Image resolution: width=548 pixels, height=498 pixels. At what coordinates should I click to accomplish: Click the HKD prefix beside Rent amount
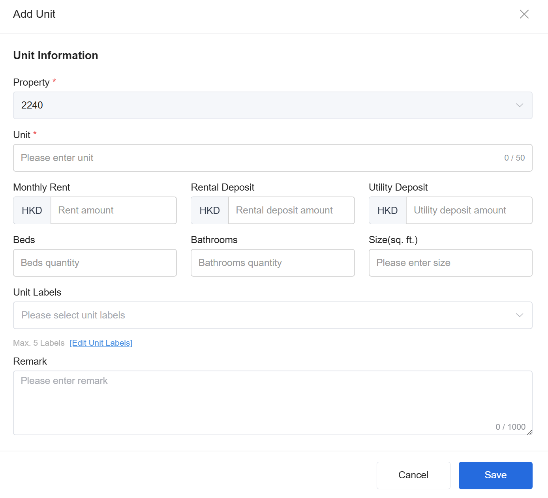point(32,210)
